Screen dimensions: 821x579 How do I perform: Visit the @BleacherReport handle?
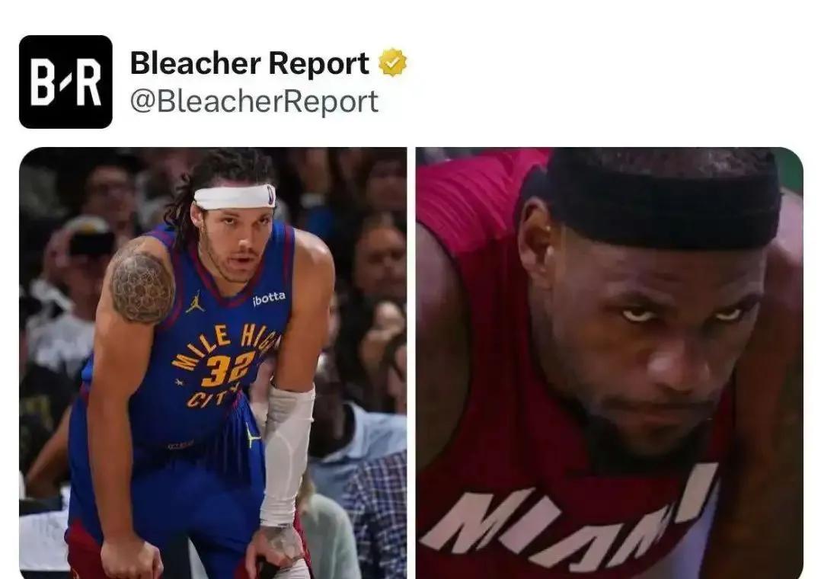[x=254, y=101]
